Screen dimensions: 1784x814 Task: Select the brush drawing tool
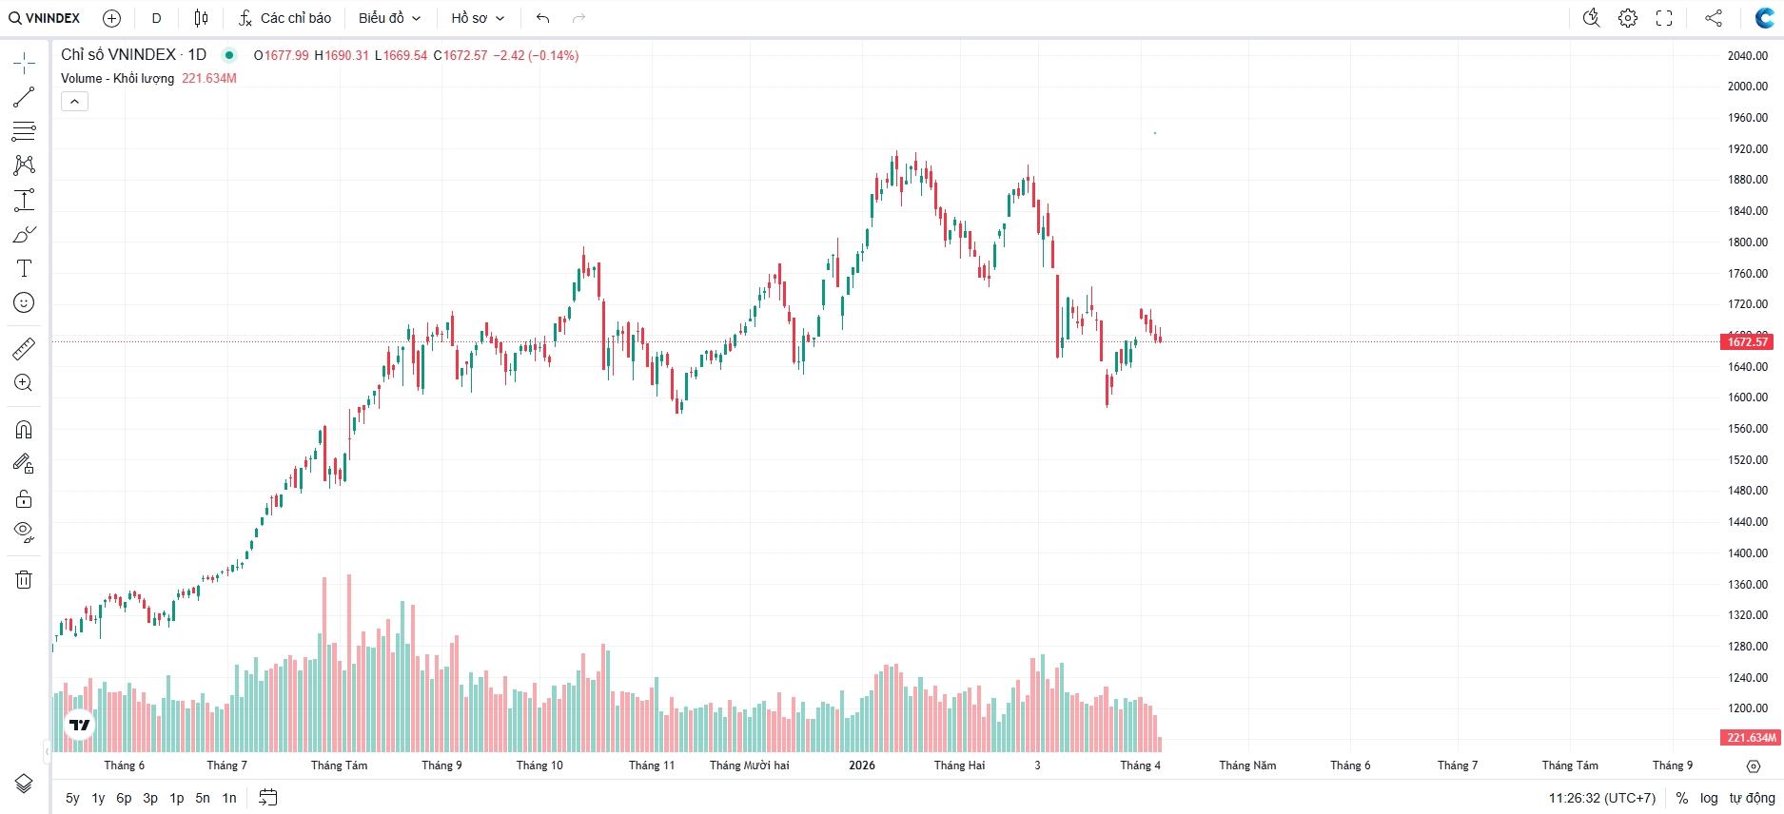(24, 235)
